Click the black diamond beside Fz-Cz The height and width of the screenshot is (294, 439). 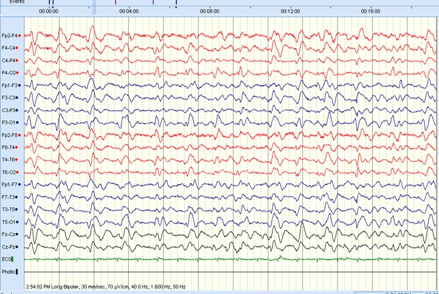pos(17,234)
